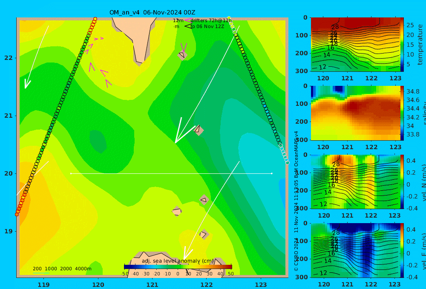Click the CSIRO 2024 copyright text
Screen dimensions: 426x289
pyautogui.click(x=296, y=254)
